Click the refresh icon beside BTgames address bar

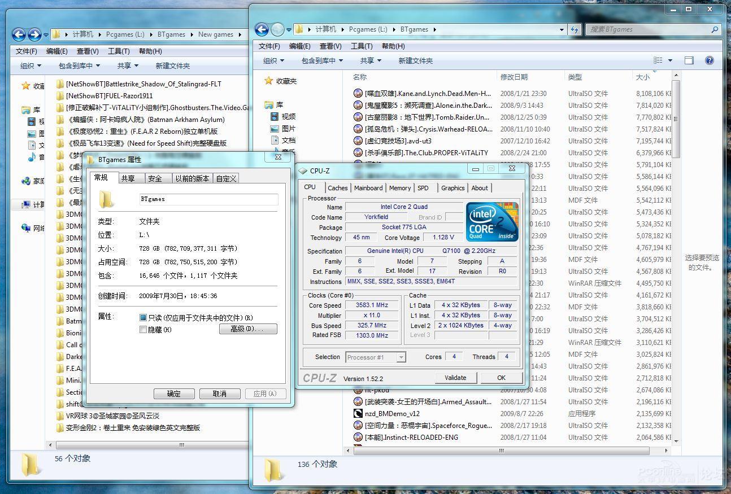[x=575, y=29]
